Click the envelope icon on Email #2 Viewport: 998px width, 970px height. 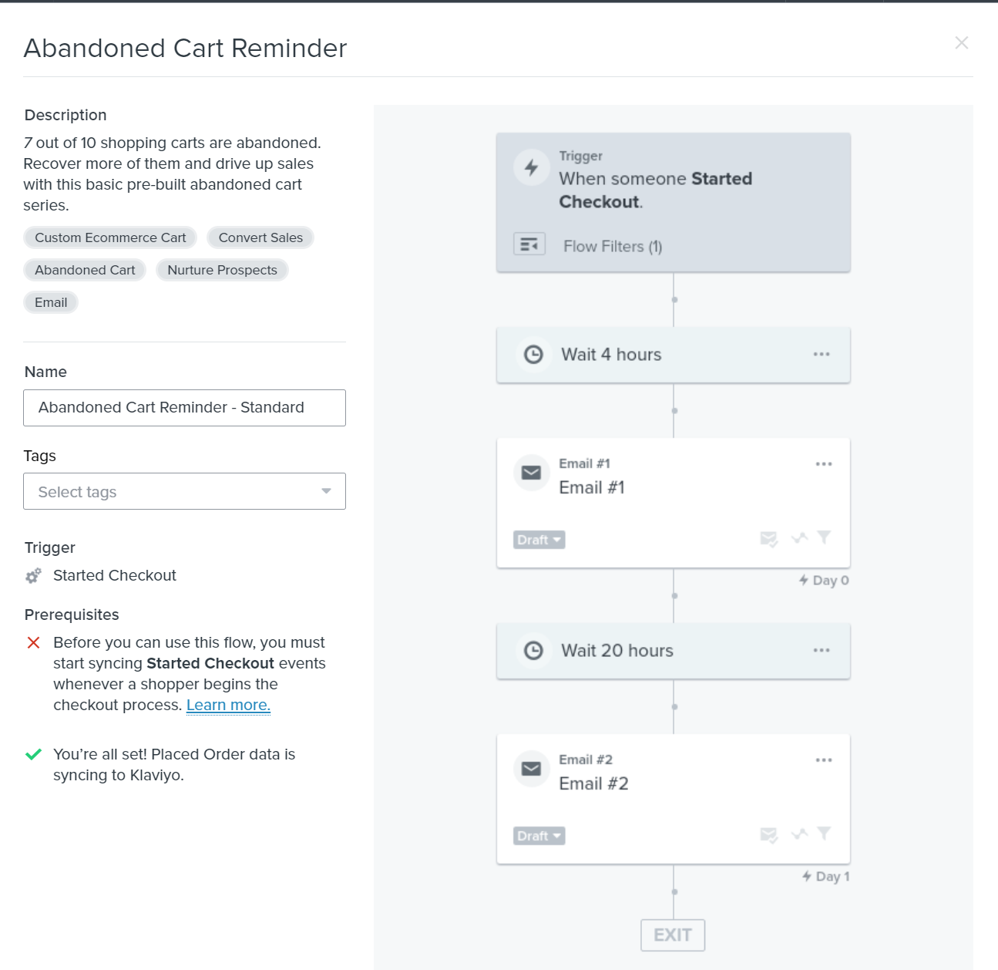[531, 768]
